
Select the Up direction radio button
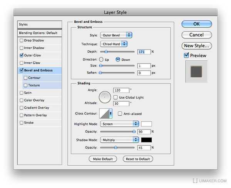[101, 60]
